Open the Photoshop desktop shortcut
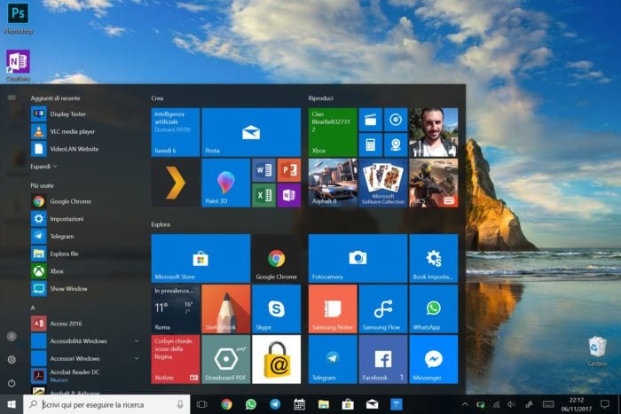The width and height of the screenshot is (621, 414). tap(18, 18)
